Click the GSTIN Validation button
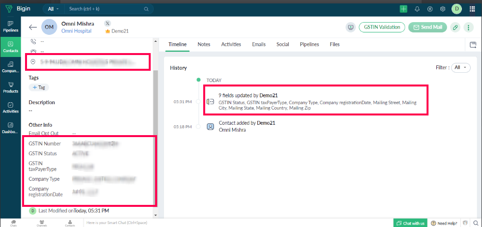This screenshot has height=227, width=482. (382, 27)
